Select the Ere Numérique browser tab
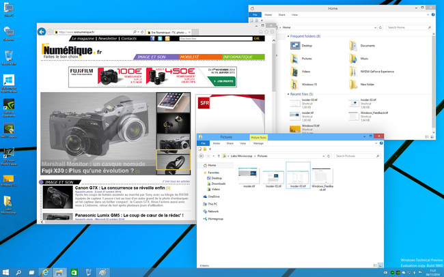This screenshot has height=277, width=444. tap(169, 32)
